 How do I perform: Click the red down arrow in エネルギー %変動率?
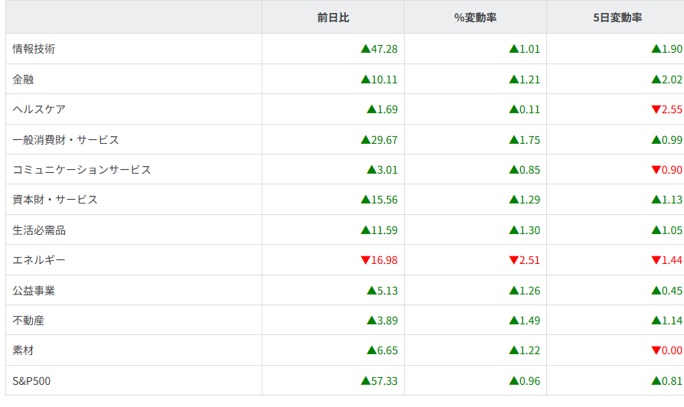pos(513,260)
